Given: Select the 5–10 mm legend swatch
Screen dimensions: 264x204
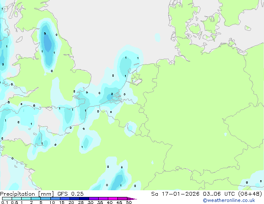Looking at the screenshot, I should [46, 199].
